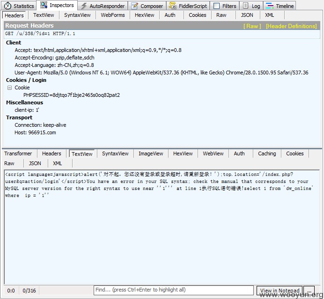Select the client-ip: 1' header row
Image resolution: width=324 pixels, height=299 pixels.
tap(27, 110)
